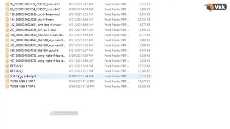Select file name 134_20200316024526_dia-li-9-new
The width and height of the screenshot is (230, 129).
[32, 19]
